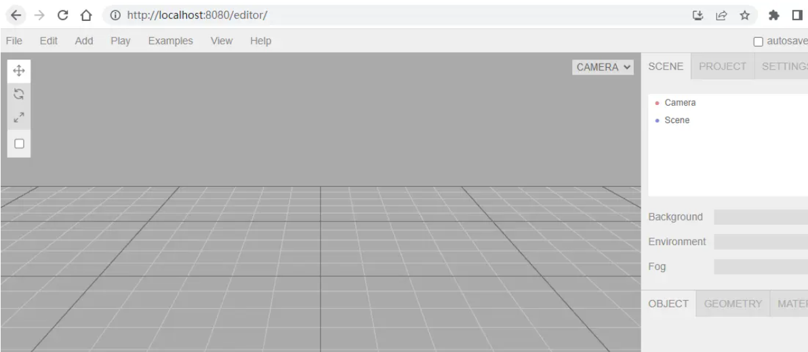Click the browser Back arrow

click(x=16, y=16)
